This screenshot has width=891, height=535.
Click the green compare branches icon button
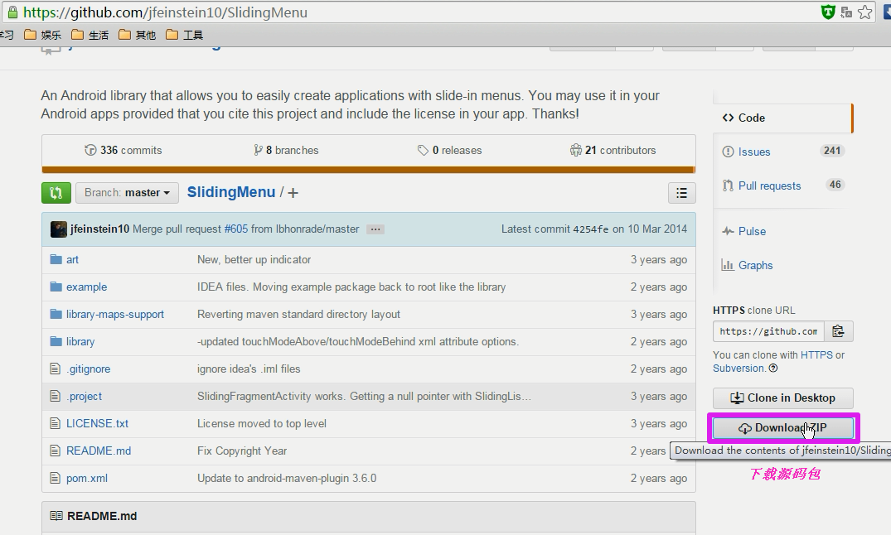(56, 193)
